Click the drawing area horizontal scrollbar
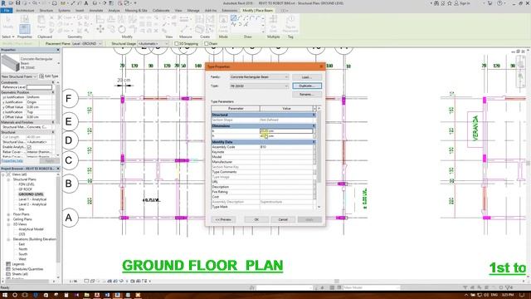 336,281
